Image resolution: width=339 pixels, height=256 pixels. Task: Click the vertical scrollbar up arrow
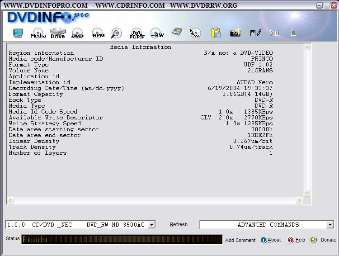click(307, 47)
